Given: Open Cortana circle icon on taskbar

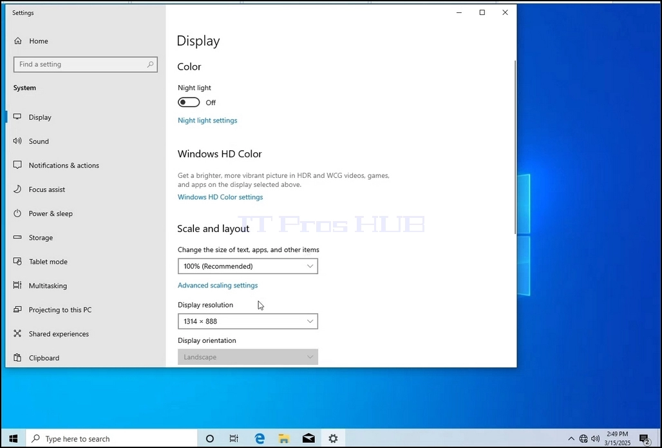Looking at the screenshot, I should (x=209, y=439).
